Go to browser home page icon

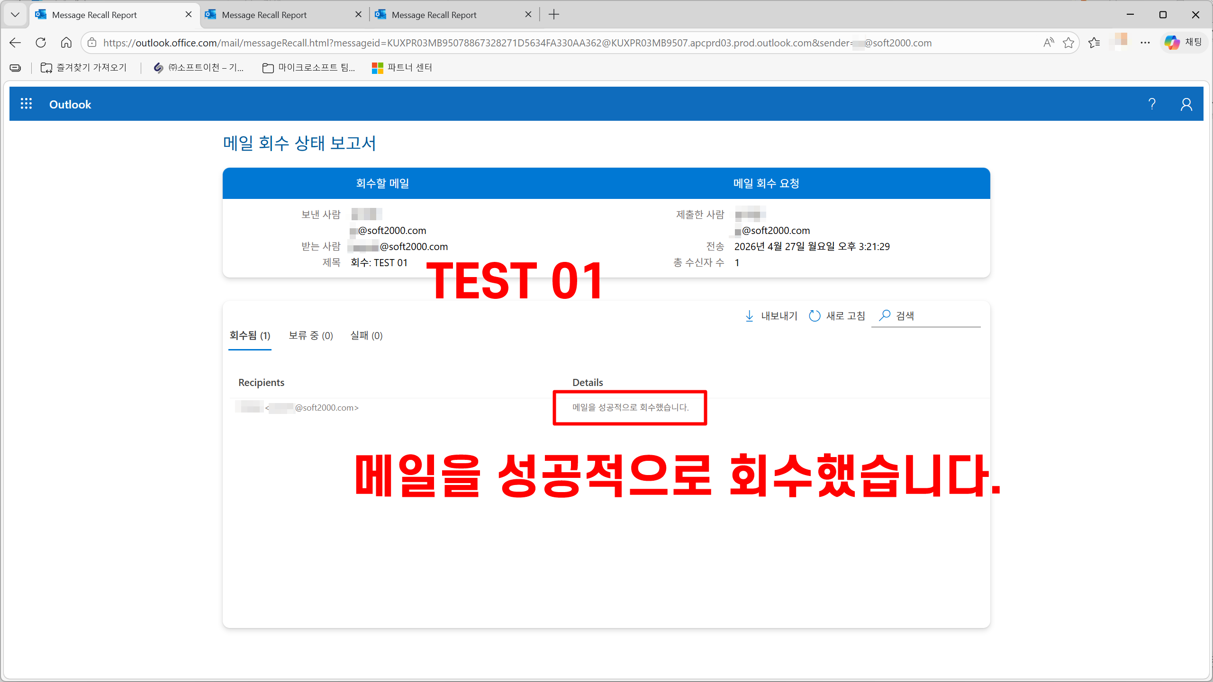(x=66, y=43)
